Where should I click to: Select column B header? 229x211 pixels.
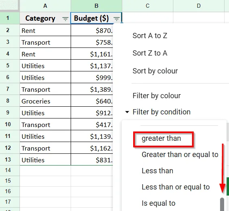pyautogui.click(x=96, y=6)
